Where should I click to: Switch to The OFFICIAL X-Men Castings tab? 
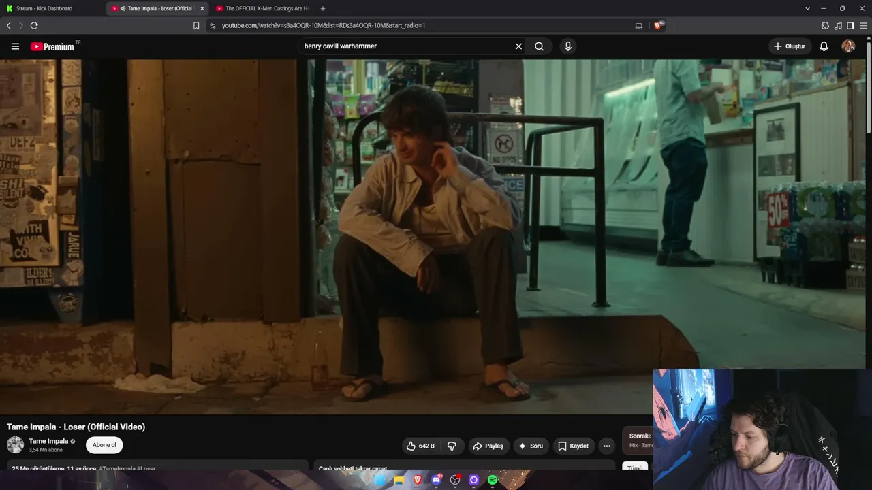tap(263, 8)
